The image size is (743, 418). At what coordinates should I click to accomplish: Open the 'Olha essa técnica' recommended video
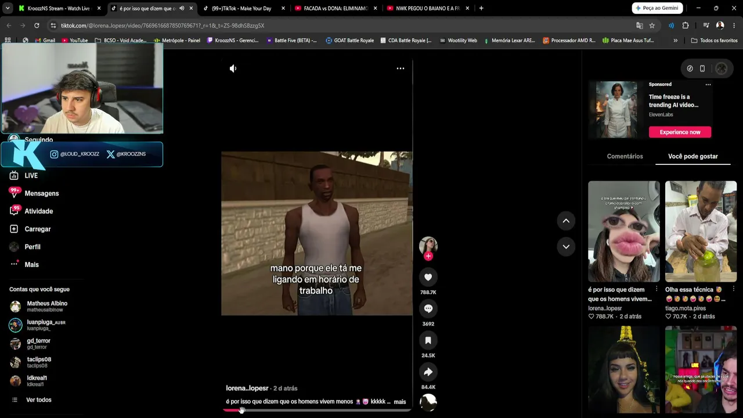[x=701, y=232]
